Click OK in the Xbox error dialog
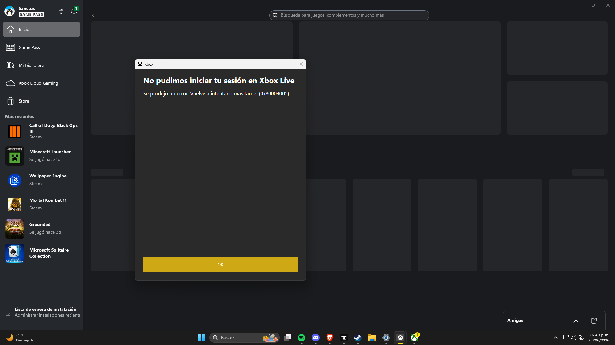Image resolution: width=615 pixels, height=345 pixels. (x=220, y=264)
